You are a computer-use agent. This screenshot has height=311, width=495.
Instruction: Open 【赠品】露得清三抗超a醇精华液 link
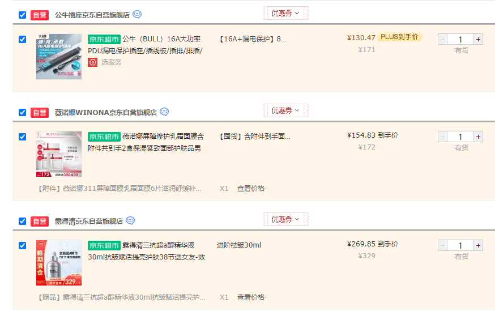coord(122,297)
